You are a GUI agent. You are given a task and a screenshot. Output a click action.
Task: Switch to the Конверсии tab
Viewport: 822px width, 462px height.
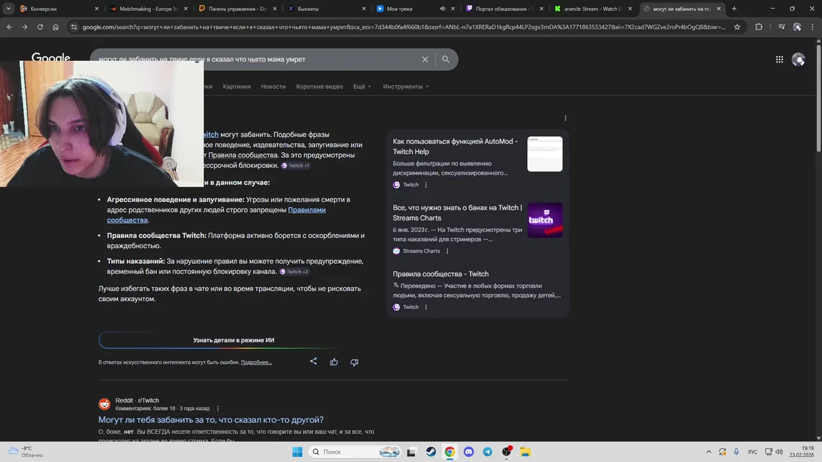click(x=60, y=9)
